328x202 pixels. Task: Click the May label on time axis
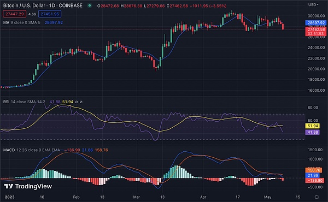coord(267,197)
